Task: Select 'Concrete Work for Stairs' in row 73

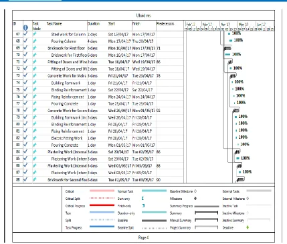Action: (x=67, y=76)
